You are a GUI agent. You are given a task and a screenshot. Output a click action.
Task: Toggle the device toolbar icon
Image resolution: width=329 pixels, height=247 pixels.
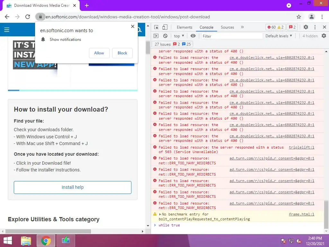(x=165, y=27)
